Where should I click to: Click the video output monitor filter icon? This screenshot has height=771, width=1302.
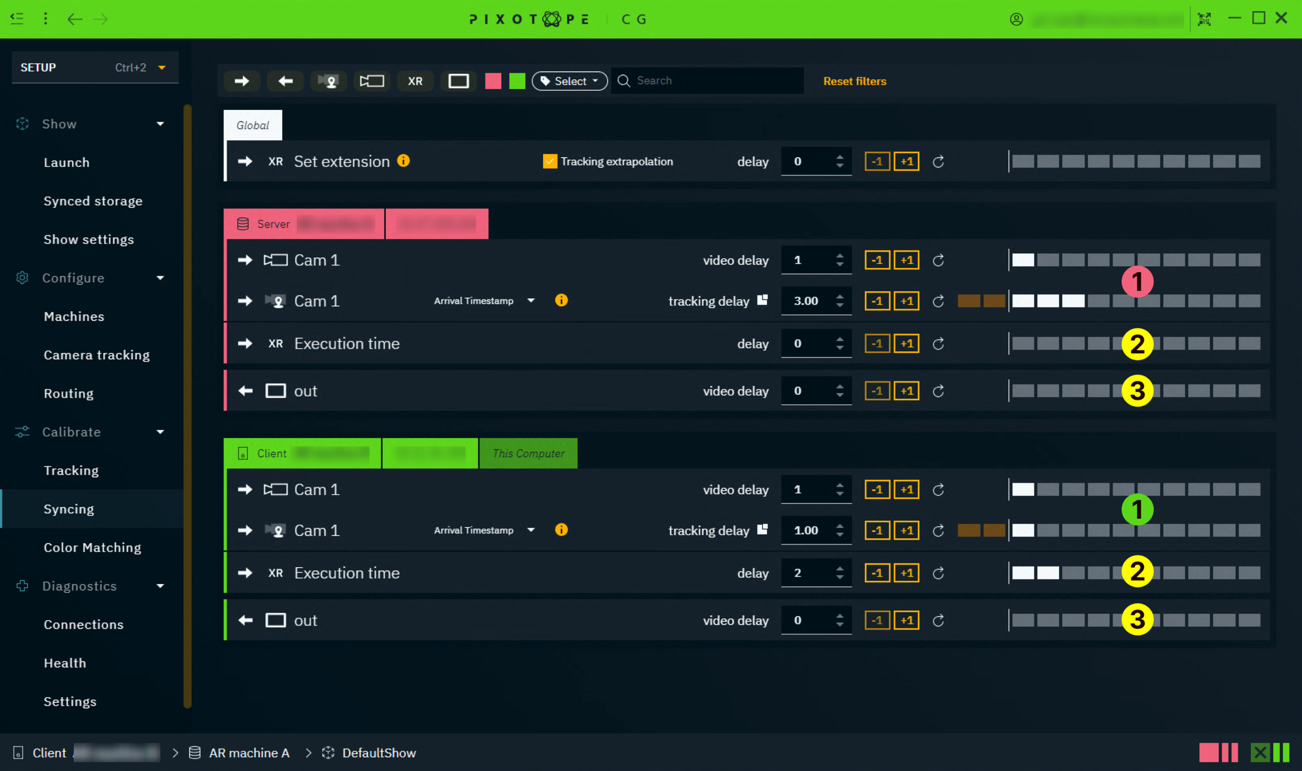click(458, 81)
